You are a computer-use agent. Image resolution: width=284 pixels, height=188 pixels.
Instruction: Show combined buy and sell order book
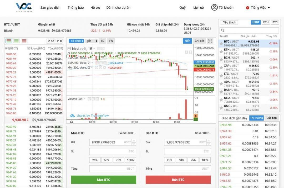(x=9, y=41)
